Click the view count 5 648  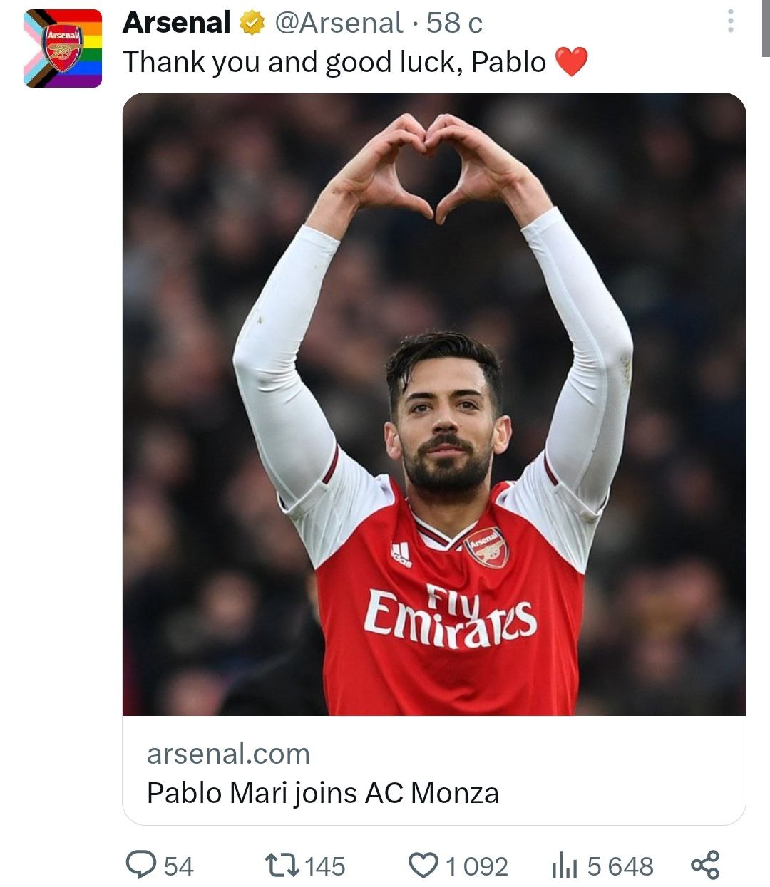coord(620,866)
